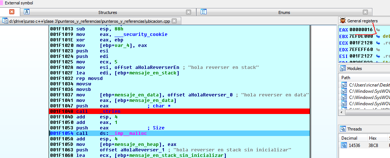
Task: Follow the jump arrow beside ESI register
Action: [378, 56]
